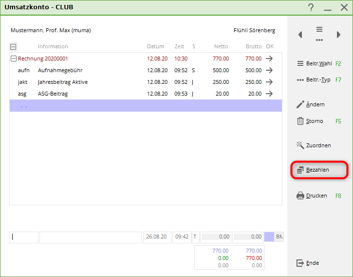Collapse the Rechnung 20200001 tree node
353x277 pixels.
pos(13,59)
